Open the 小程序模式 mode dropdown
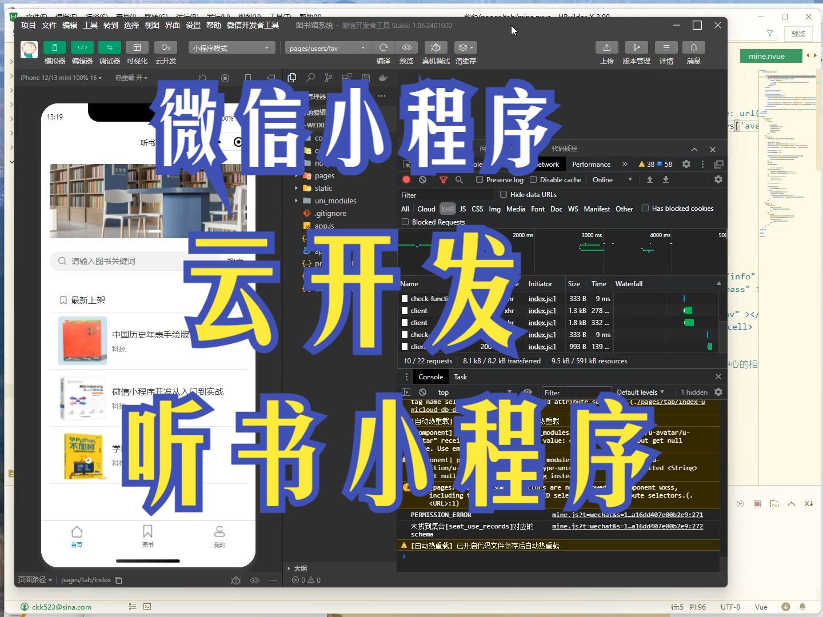This screenshot has height=617, width=823. 231,48
